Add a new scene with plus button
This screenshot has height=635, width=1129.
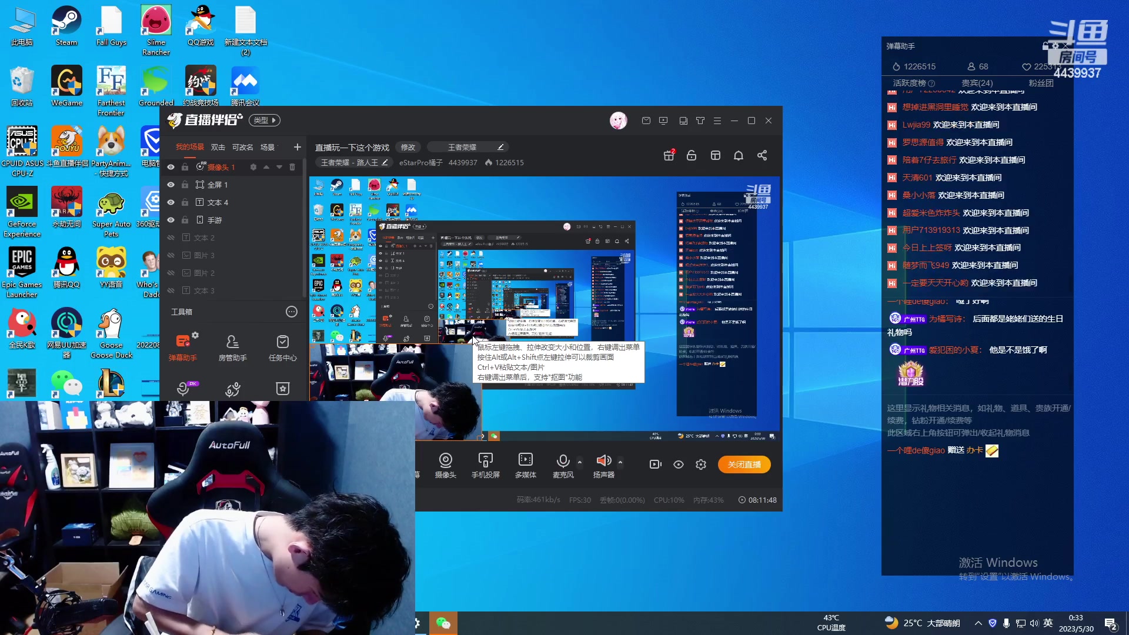coord(298,147)
